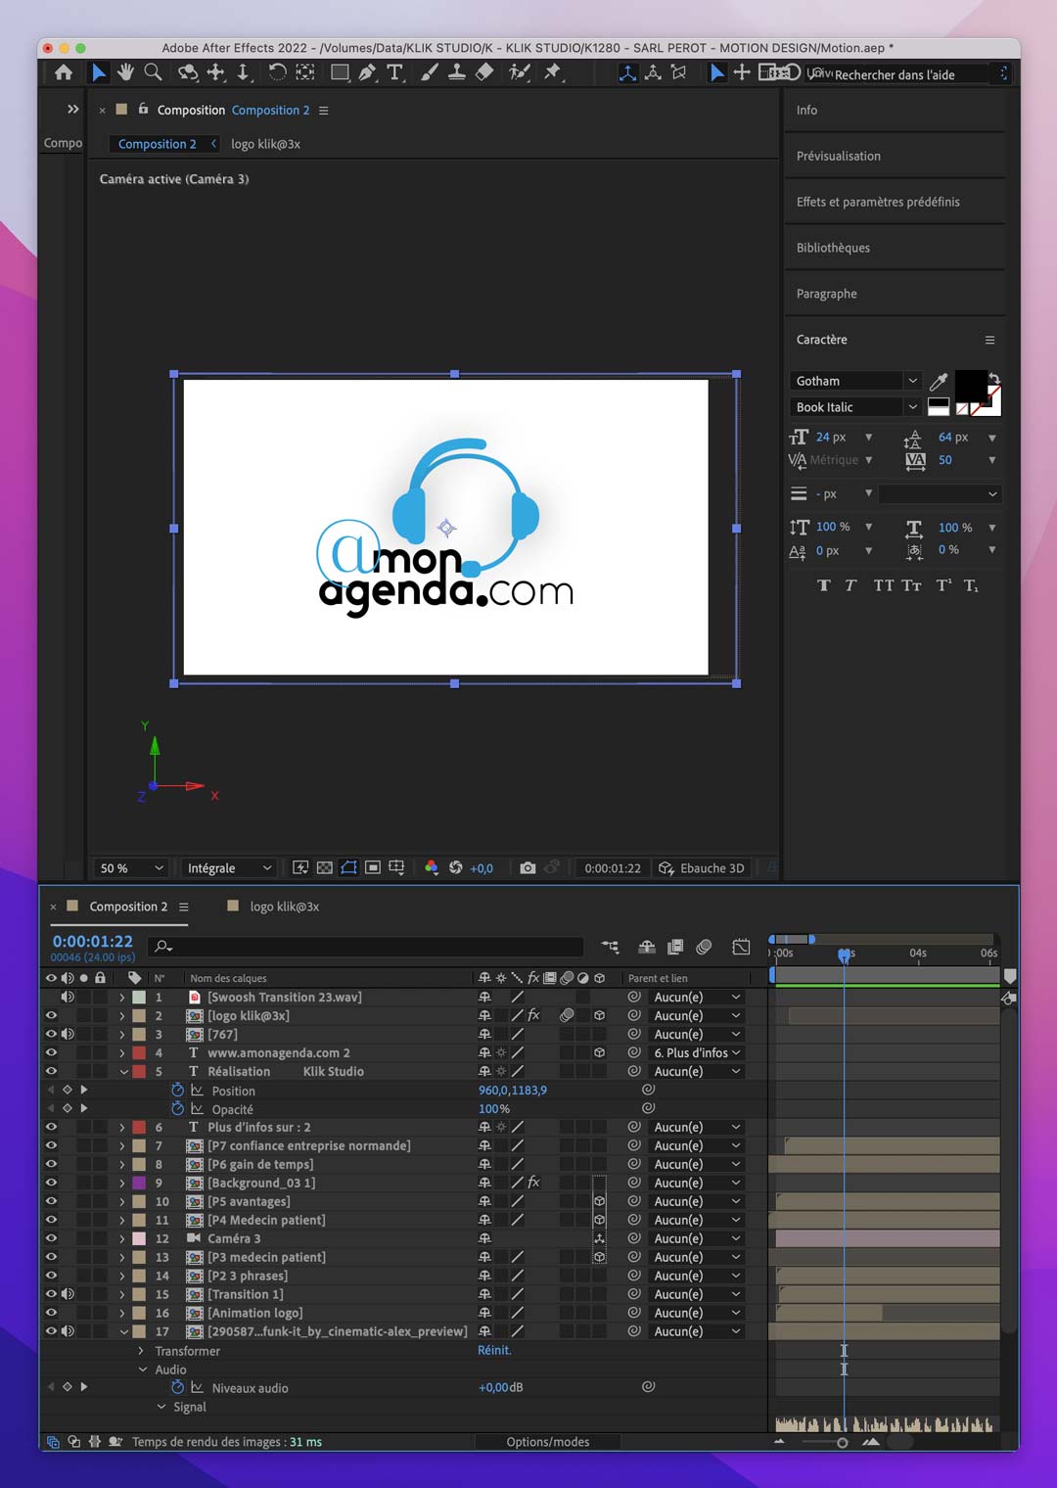This screenshot has height=1488, width=1057.
Task: Click the region of interest icon
Action: 373,867
